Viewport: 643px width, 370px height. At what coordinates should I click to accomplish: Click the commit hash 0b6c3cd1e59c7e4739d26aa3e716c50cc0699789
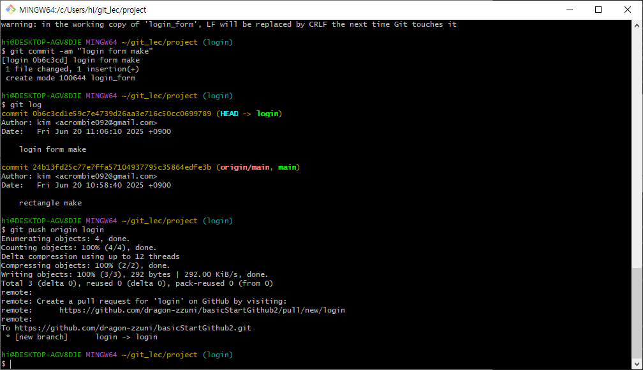[x=122, y=114]
